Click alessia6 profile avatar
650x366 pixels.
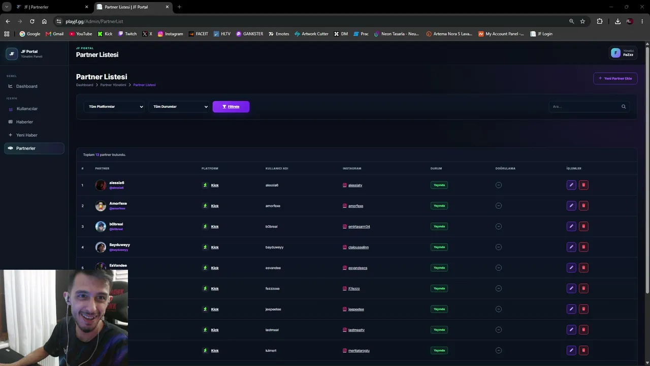[101, 185]
